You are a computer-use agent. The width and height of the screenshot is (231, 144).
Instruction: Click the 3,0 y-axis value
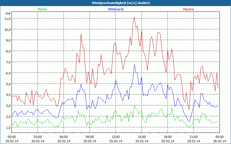pos(8,106)
